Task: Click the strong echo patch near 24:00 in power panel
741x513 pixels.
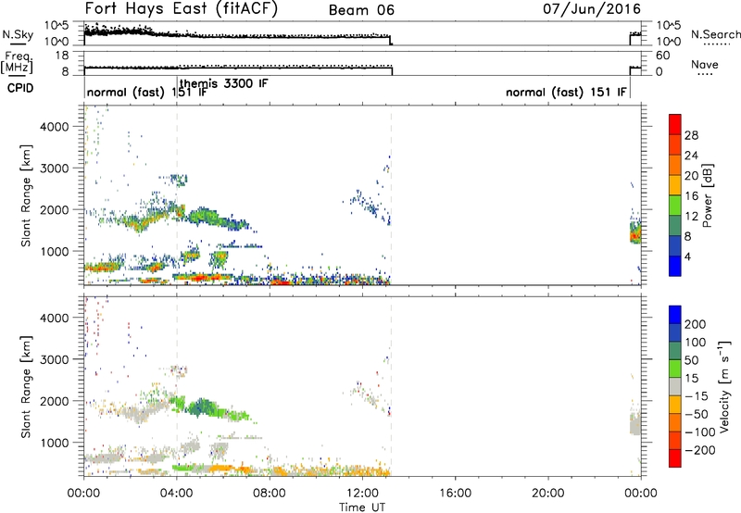Action: 635,232
